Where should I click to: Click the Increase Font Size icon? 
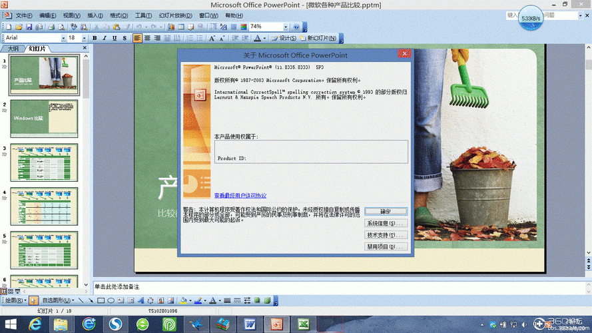tap(212, 38)
